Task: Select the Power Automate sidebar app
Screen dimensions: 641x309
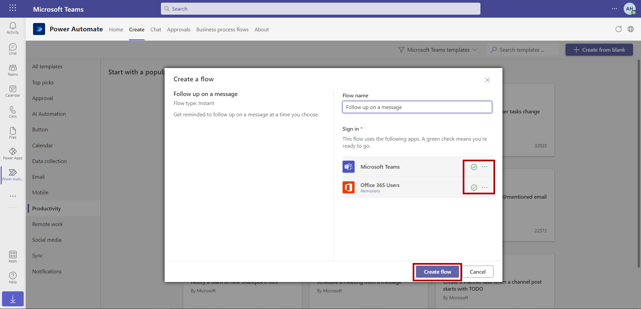Action: tap(13, 175)
